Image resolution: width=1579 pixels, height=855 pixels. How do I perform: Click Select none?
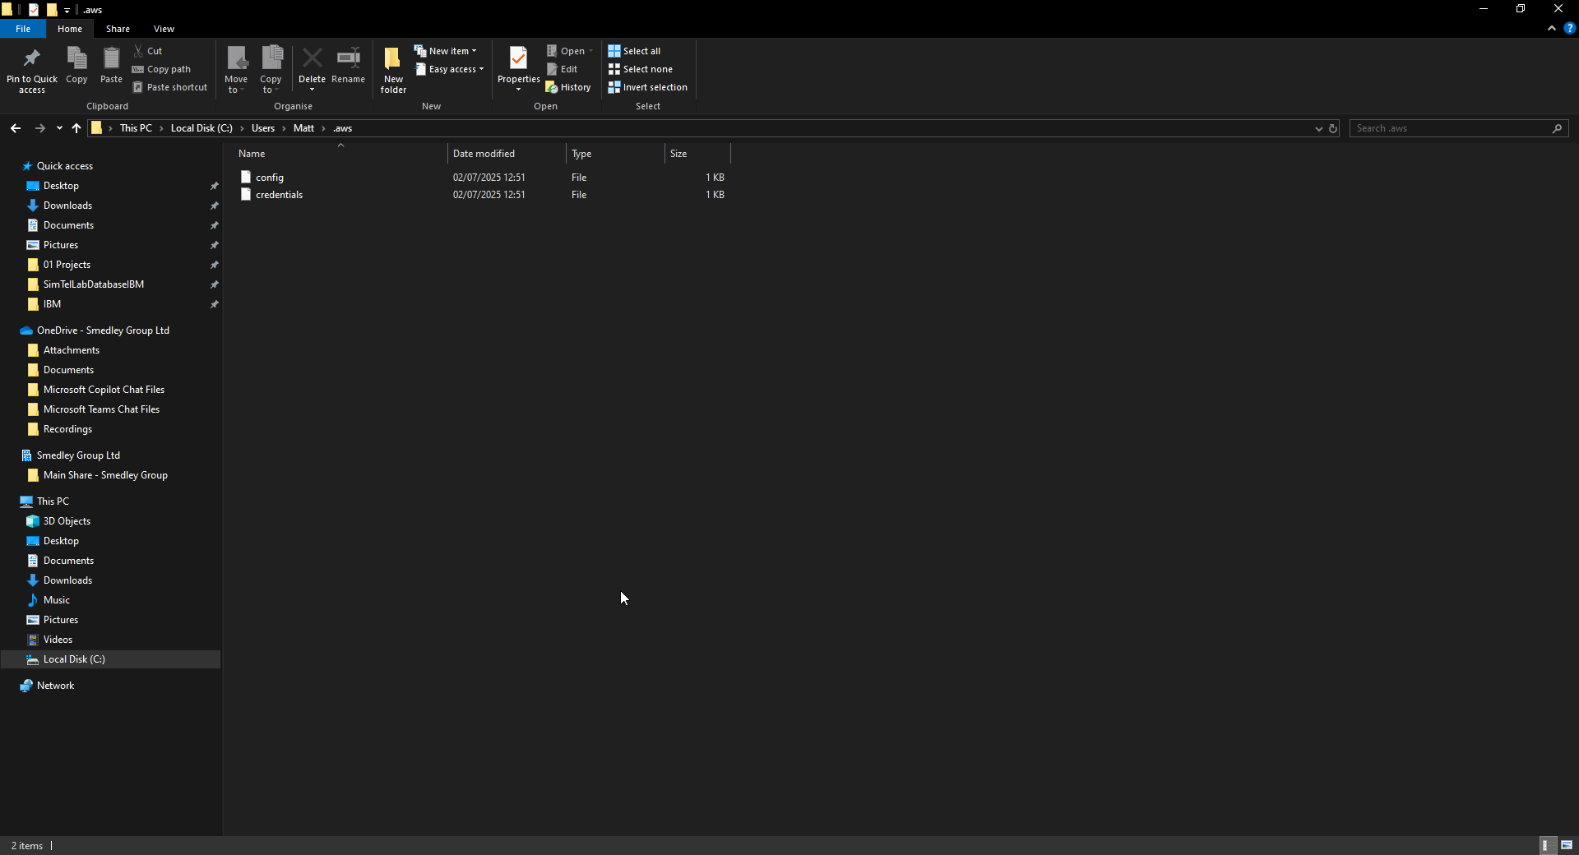(x=641, y=69)
